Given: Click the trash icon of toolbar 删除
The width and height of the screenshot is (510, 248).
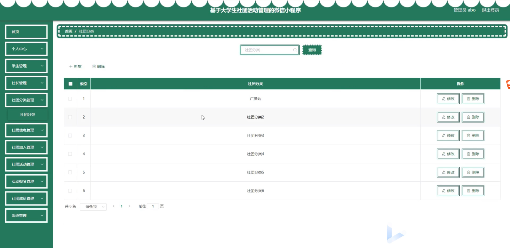Looking at the screenshot, I should [x=94, y=66].
